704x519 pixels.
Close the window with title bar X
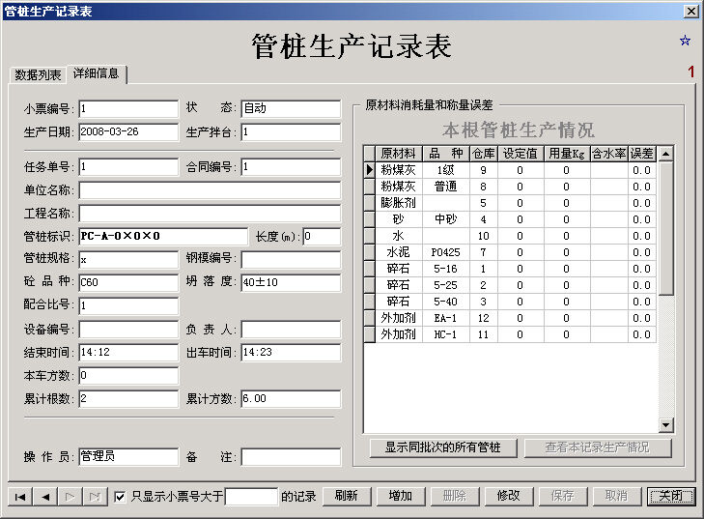pos(690,11)
